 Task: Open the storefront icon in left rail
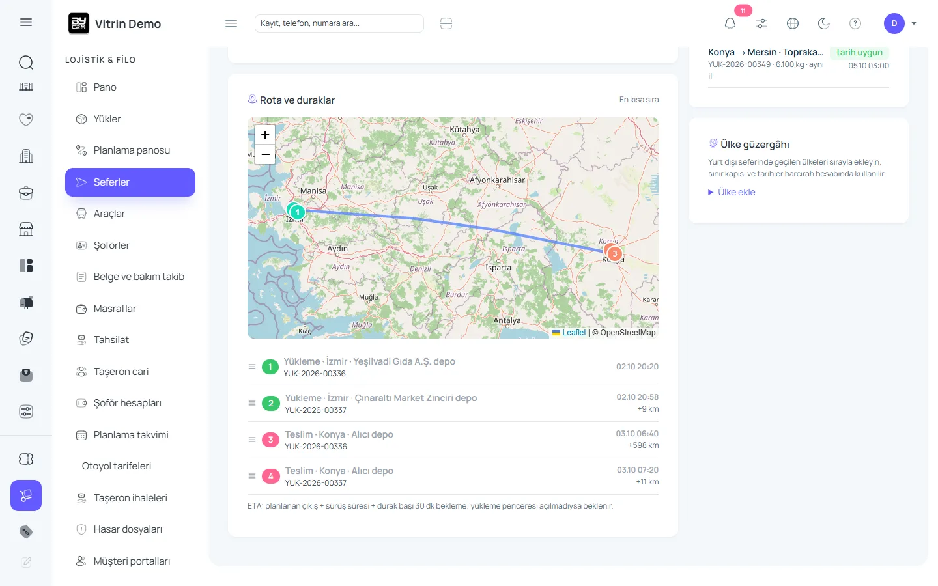click(26, 229)
